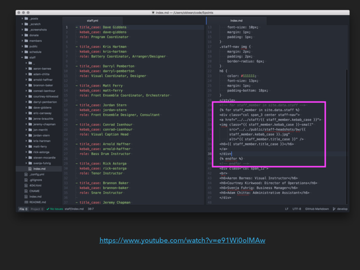Image resolution: width=360 pixels, height=270 pixels.
Task: Click the No Issues status text
Action: click(x=57, y=209)
